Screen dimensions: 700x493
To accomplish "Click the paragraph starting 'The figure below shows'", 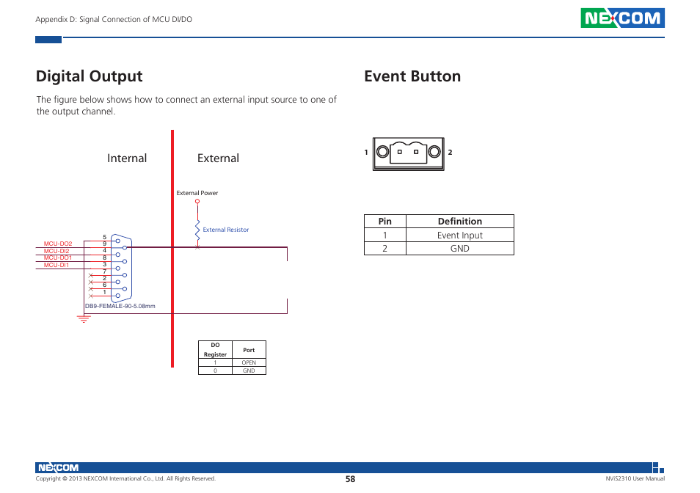I will click(186, 106).
